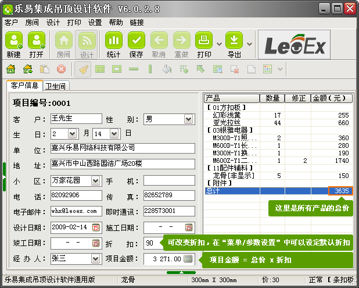Open the calendar picker for 设计日期

(x=96, y=227)
